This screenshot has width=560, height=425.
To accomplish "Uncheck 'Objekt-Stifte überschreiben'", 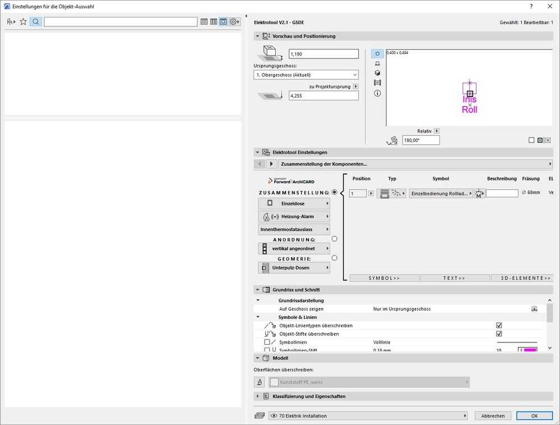I will (499, 334).
